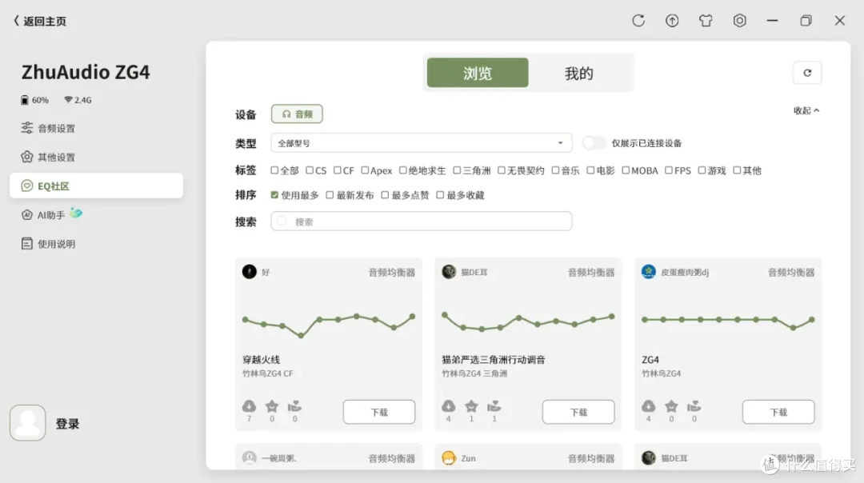864x483 pixels.
Task: Check the 三角洲 tag checkbox
Action: click(457, 171)
